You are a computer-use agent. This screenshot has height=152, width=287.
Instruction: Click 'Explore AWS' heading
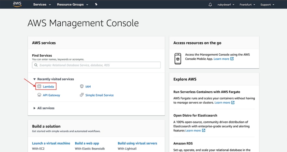click(x=185, y=79)
